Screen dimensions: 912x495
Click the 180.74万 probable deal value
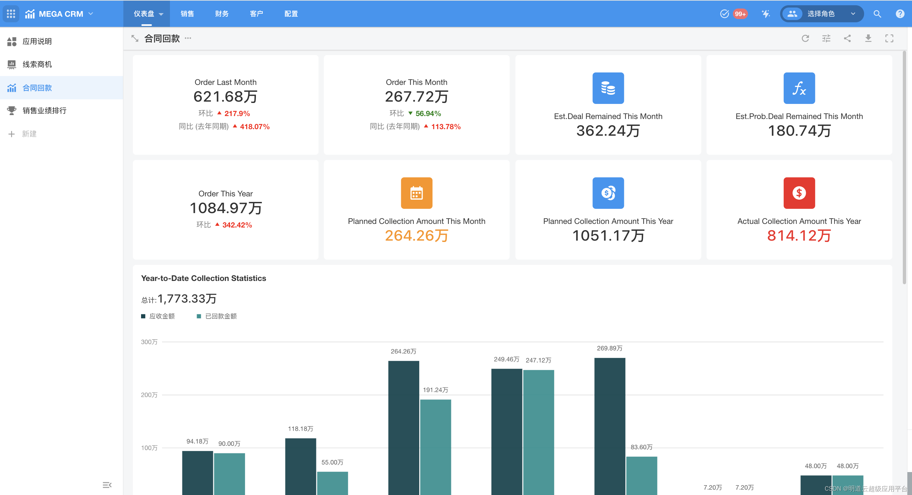pos(799,131)
